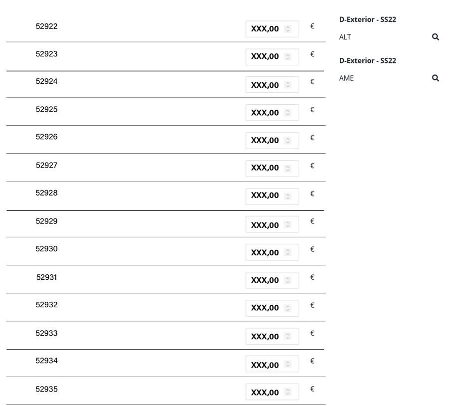Open the ALT entry under D-Exterior SS22
This screenshot has height=406, width=450.
pos(346,37)
